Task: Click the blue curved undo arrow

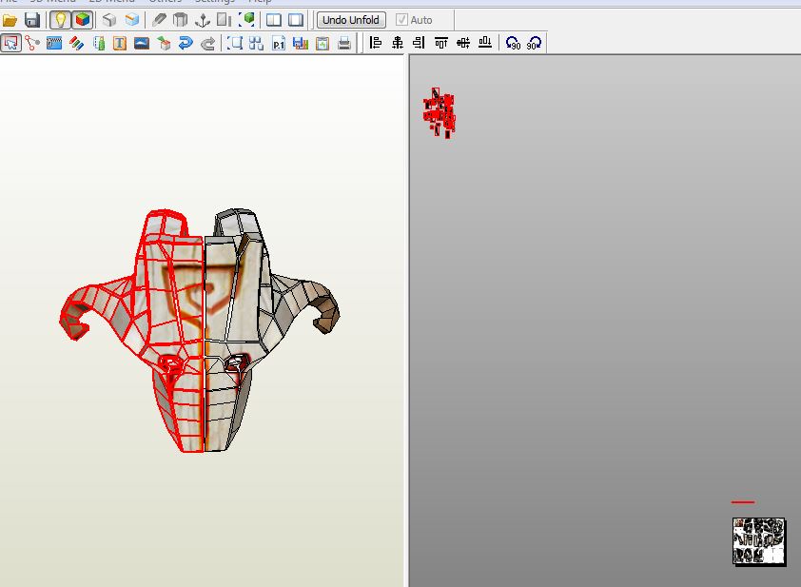Action: pyautogui.click(x=186, y=44)
